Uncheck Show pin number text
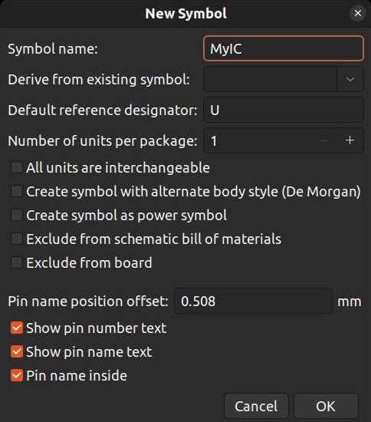Image resolution: width=371 pixels, height=422 pixels. click(x=17, y=328)
